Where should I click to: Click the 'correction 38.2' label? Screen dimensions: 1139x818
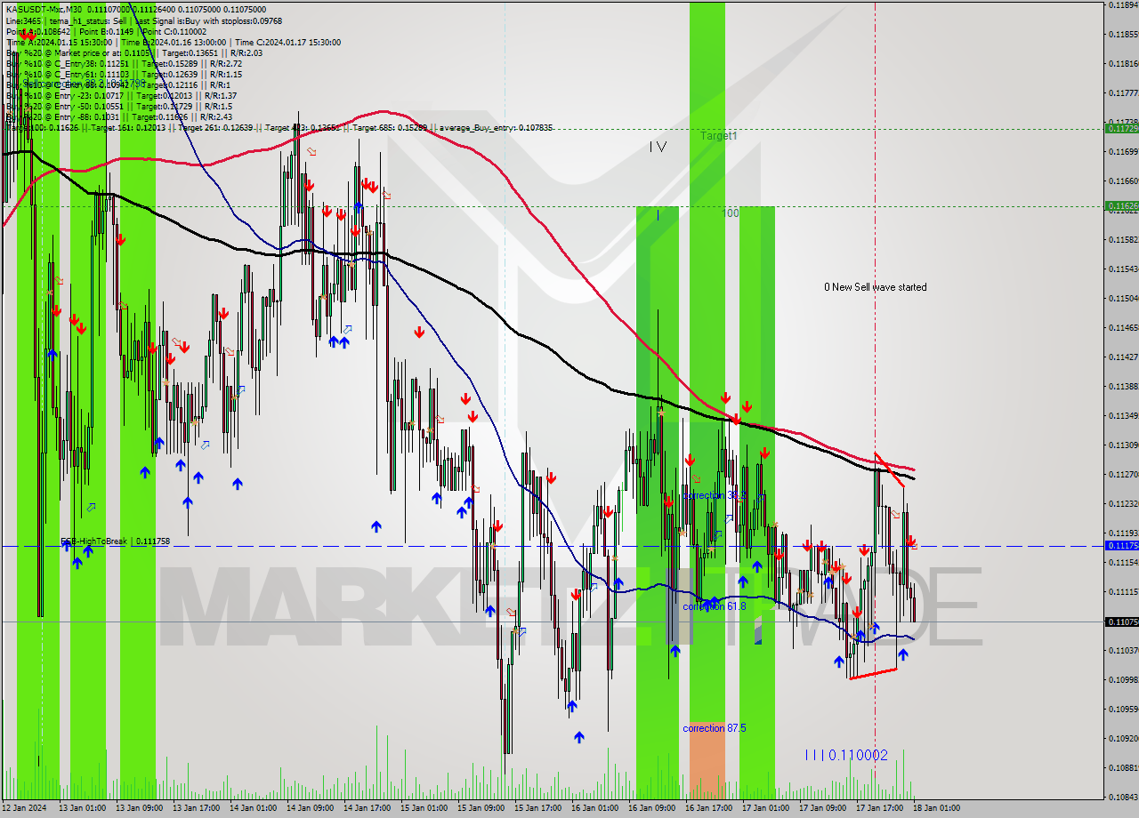click(714, 495)
